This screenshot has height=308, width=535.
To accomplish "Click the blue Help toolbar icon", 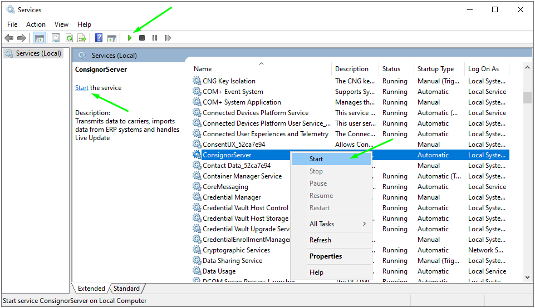I will (99, 38).
